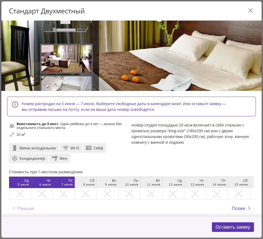Viewport: 263px width, 239px height.
Task: Select the Вс 9 июня date header
Action: pos(107,182)
